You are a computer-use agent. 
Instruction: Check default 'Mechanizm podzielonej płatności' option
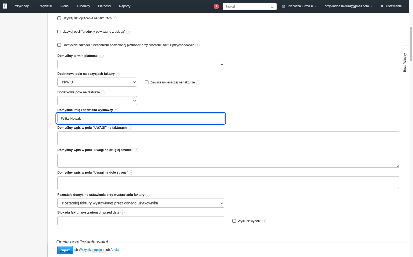(x=59, y=45)
